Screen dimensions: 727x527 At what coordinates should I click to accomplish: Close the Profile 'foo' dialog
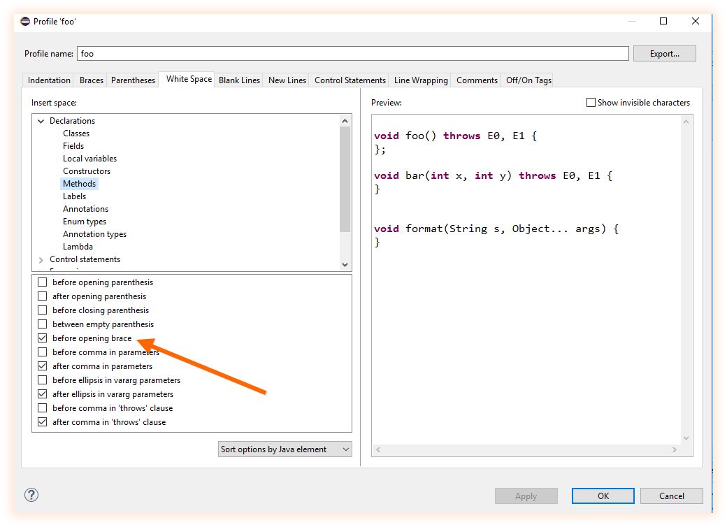695,22
